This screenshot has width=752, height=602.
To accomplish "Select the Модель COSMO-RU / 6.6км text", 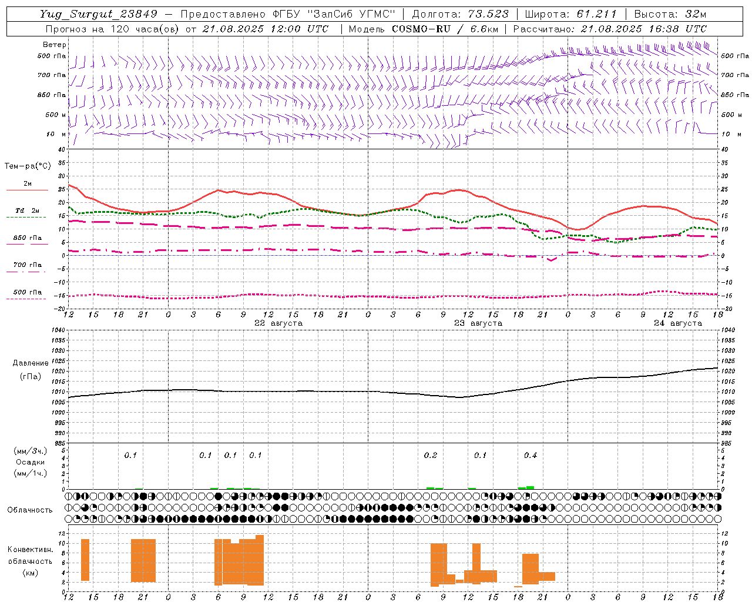I will click(424, 29).
